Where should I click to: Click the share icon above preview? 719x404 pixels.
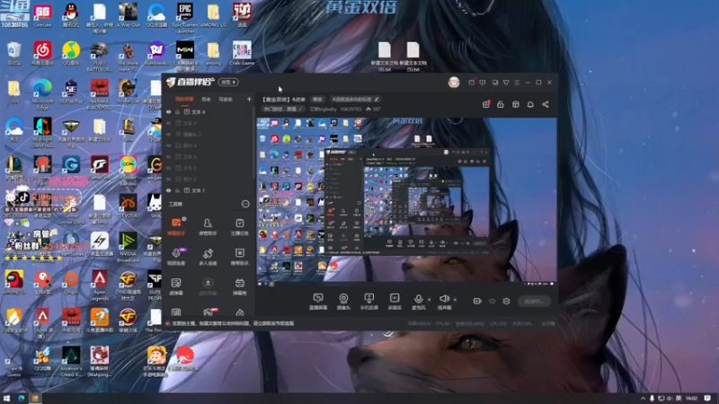tap(546, 104)
